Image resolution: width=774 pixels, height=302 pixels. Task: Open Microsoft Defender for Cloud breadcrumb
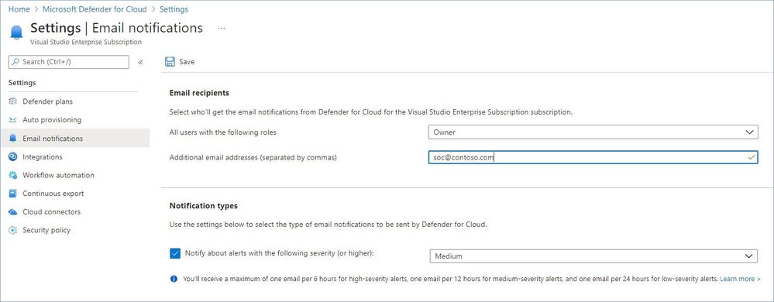95,9
